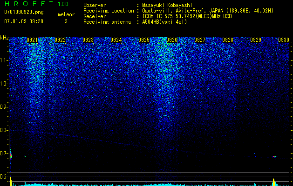Screen dimensions: 293x186
Task: Click the Observer label
Action: [x=95, y=5]
